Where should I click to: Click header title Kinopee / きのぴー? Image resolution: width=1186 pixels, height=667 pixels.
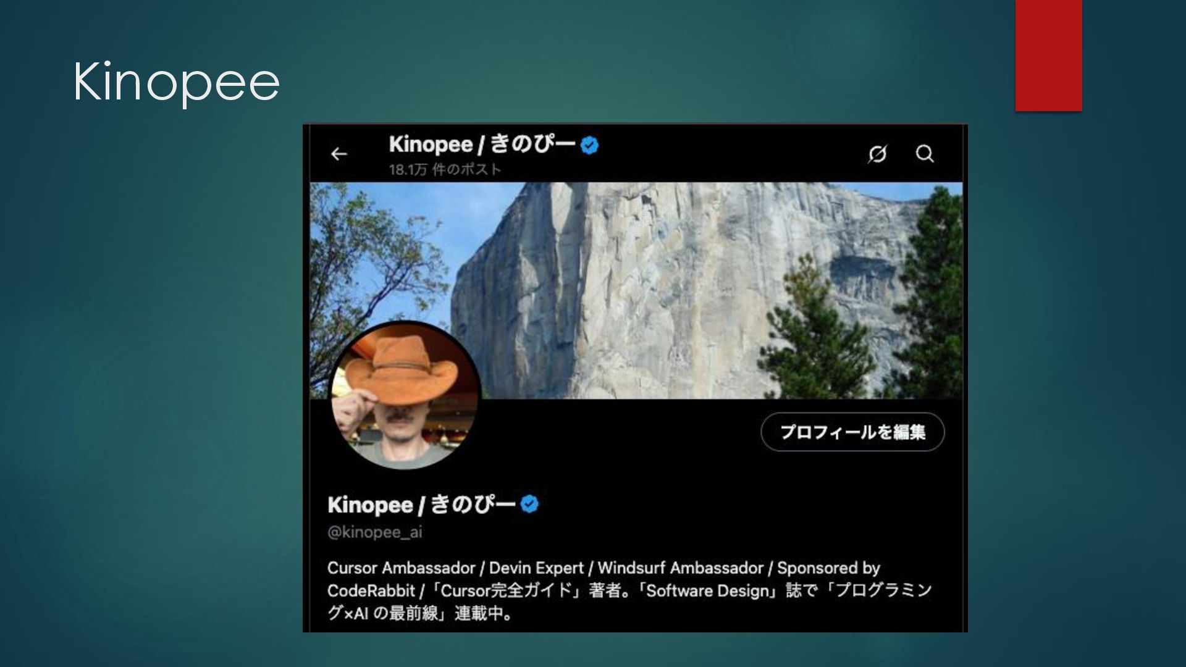coord(482,145)
